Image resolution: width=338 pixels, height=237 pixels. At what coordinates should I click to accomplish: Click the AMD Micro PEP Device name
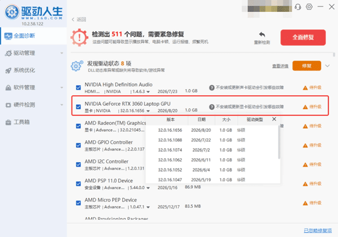pos(111,200)
